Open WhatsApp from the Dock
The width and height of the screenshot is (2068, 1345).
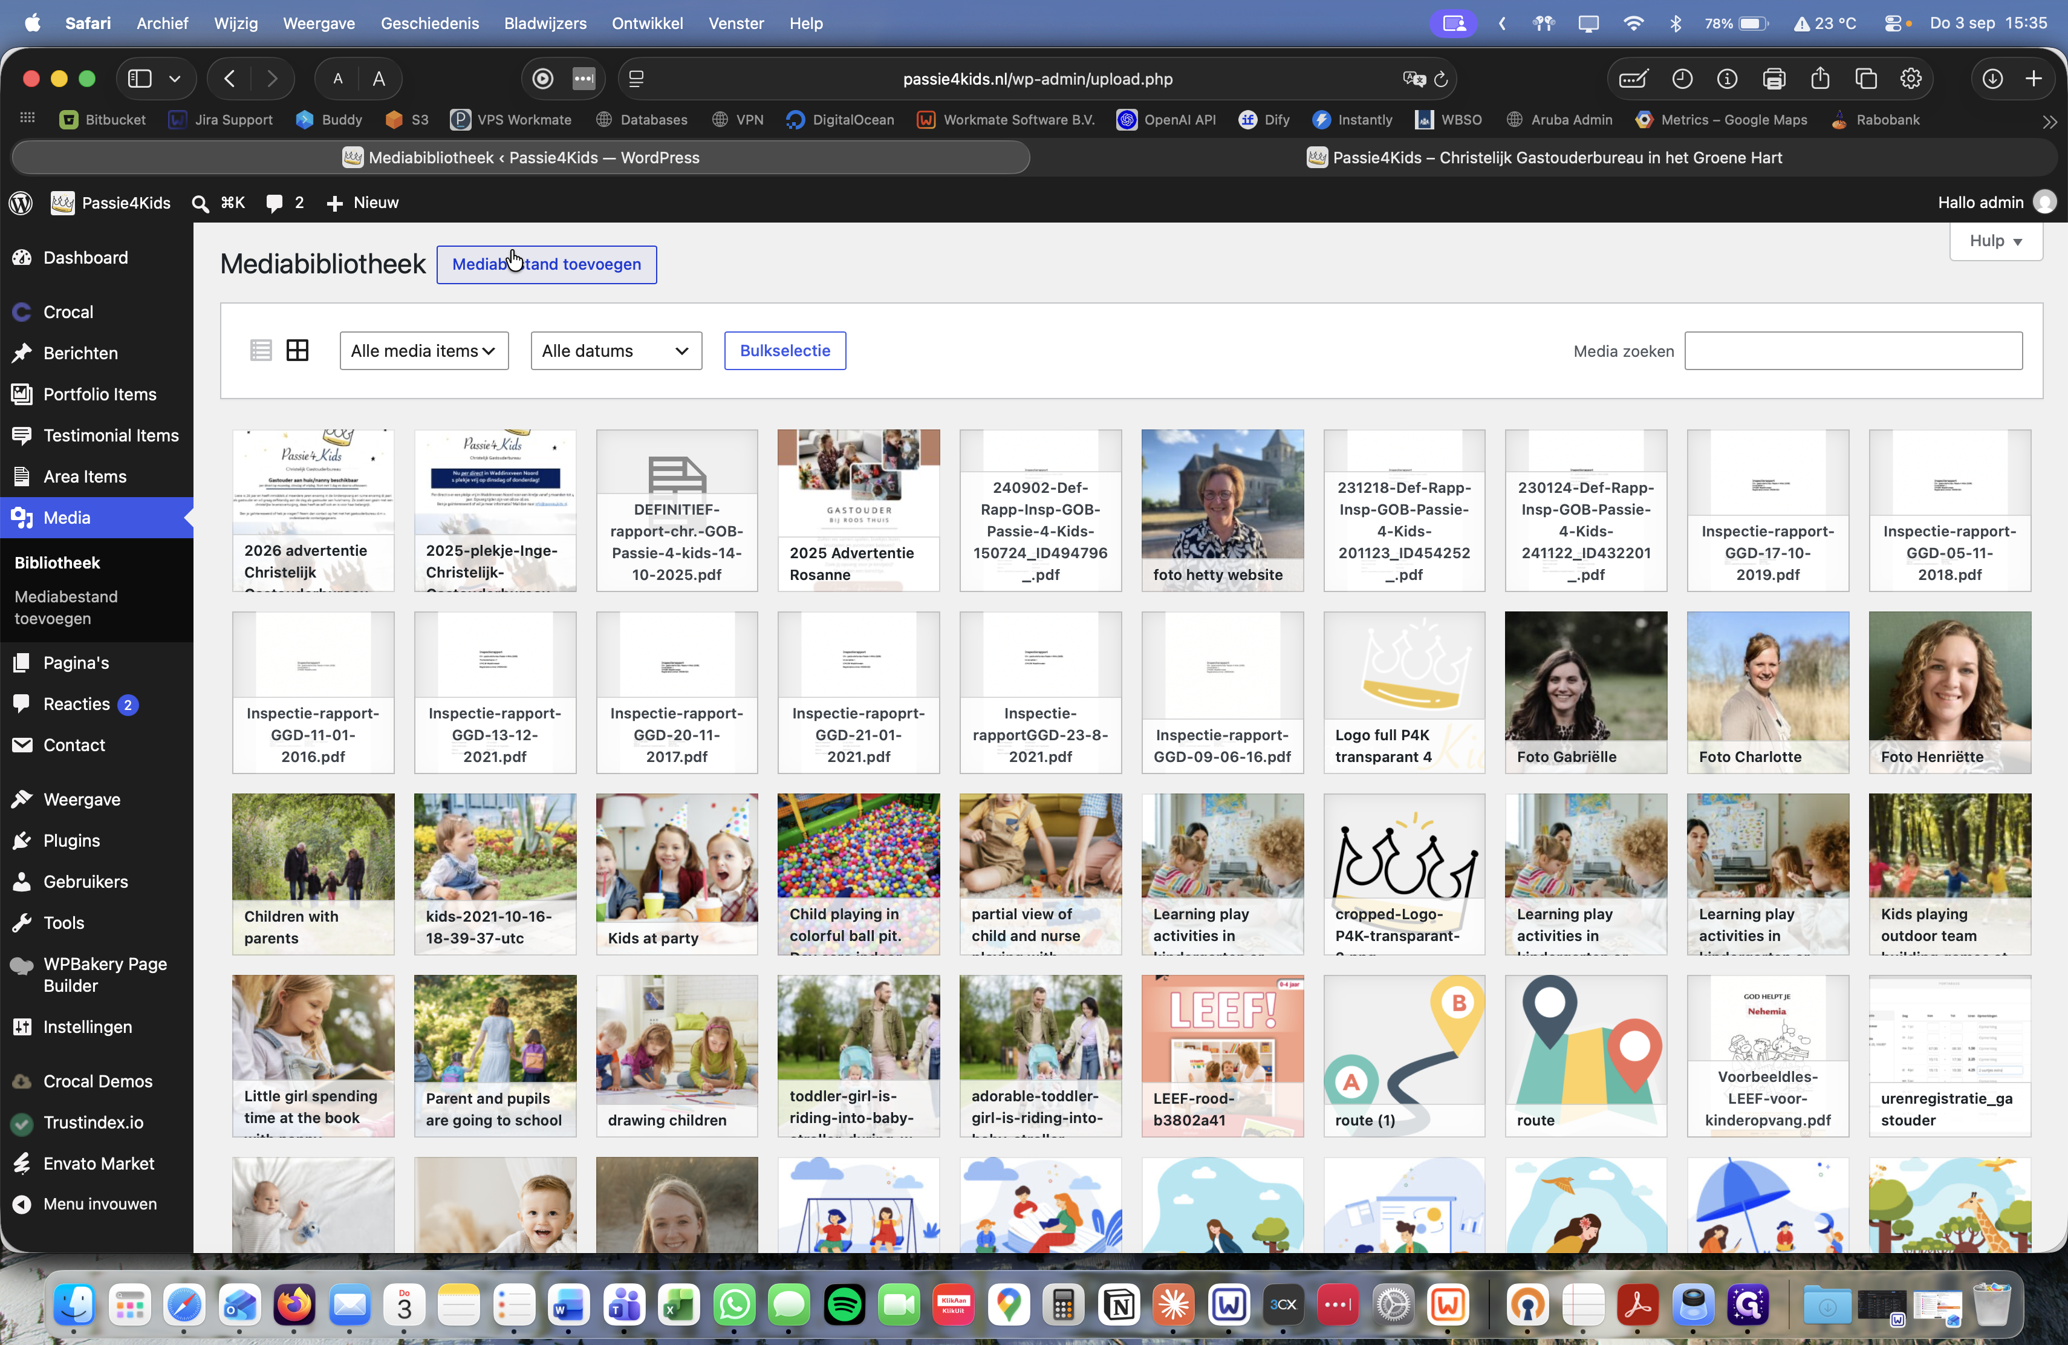click(735, 1304)
